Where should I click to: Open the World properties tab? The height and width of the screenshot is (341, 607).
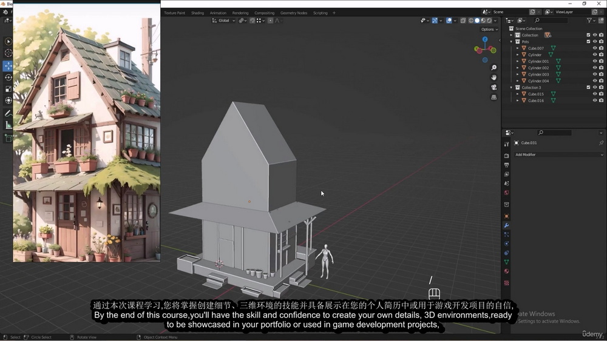point(506,193)
